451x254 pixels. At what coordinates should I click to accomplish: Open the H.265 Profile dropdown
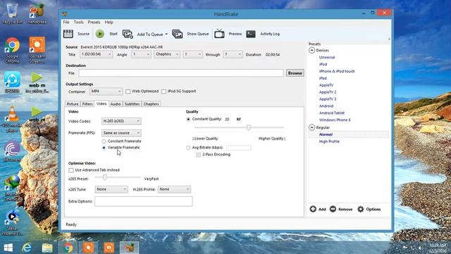coord(174,190)
